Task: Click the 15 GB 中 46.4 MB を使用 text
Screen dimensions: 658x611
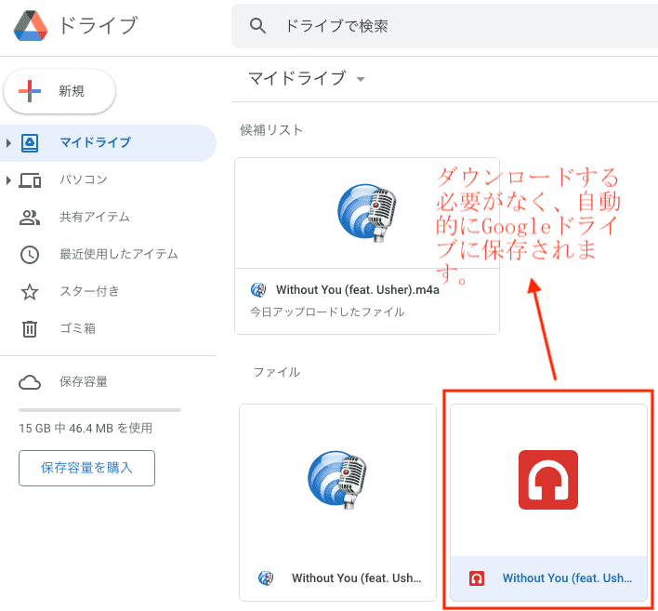Action: click(86, 428)
